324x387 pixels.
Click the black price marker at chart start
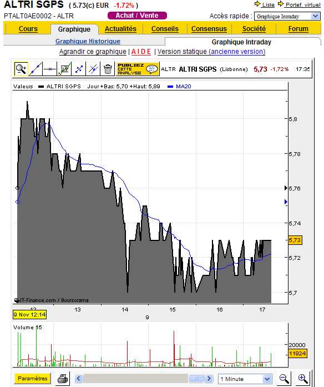point(17,188)
